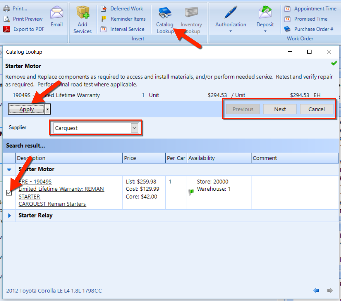Expand the Starter Relay group

point(10,215)
